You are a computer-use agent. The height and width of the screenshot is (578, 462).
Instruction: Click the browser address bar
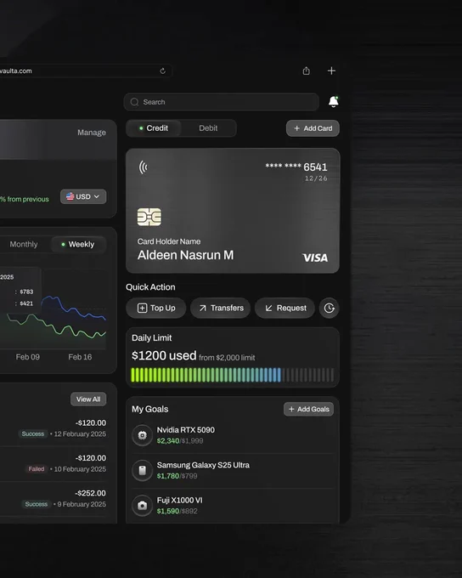tap(86, 71)
